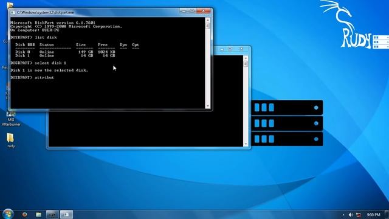Maximize the background console window
389x219 pixels.
pyautogui.click(x=230, y=49)
